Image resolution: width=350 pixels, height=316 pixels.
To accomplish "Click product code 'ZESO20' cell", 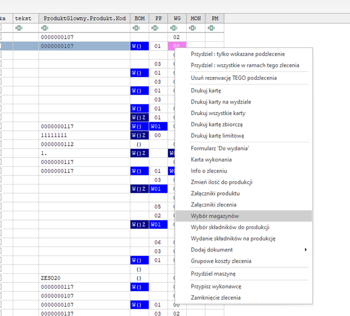I will (84, 278).
